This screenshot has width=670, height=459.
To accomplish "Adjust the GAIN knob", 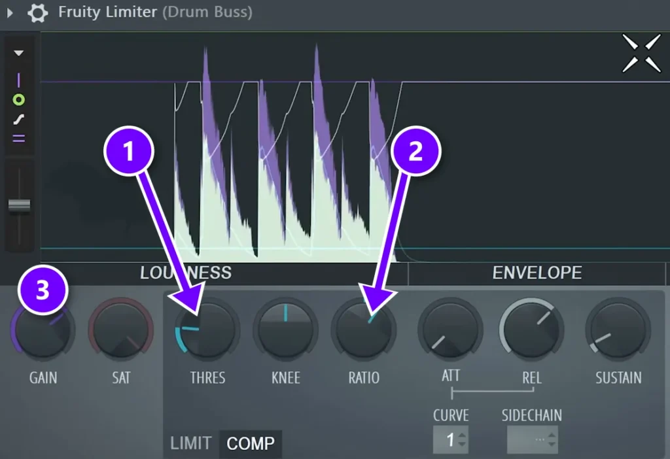I will click(43, 329).
